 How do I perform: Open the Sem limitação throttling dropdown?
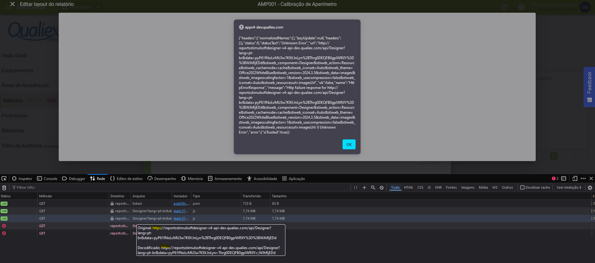coord(569,187)
